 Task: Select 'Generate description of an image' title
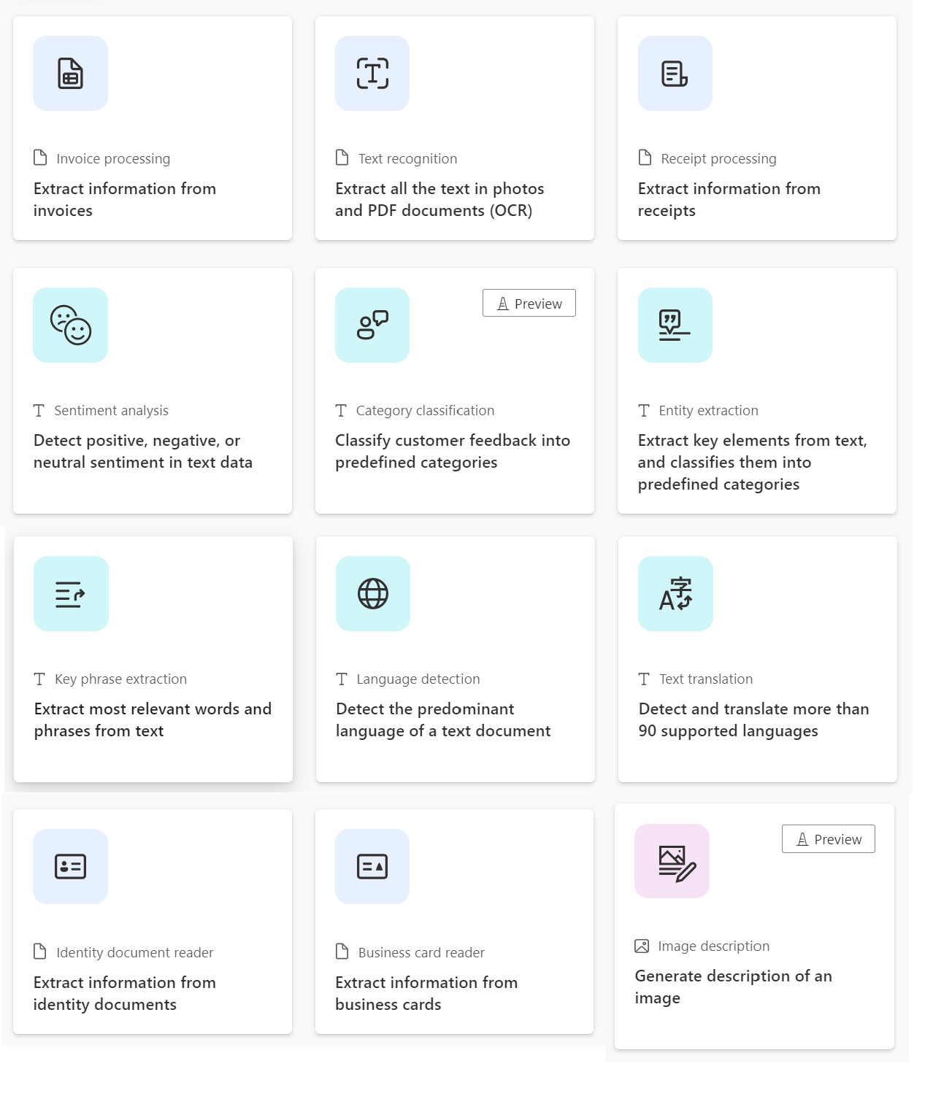pyautogui.click(x=733, y=987)
